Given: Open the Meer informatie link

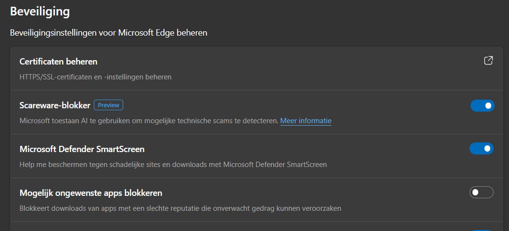Looking at the screenshot, I should point(305,121).
